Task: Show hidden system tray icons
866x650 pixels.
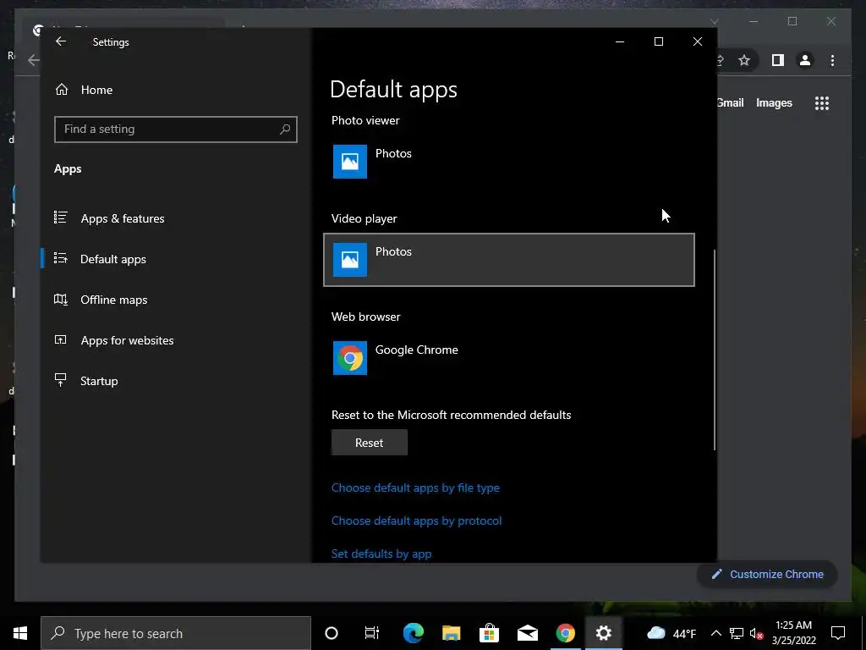Action: [715, 633]
